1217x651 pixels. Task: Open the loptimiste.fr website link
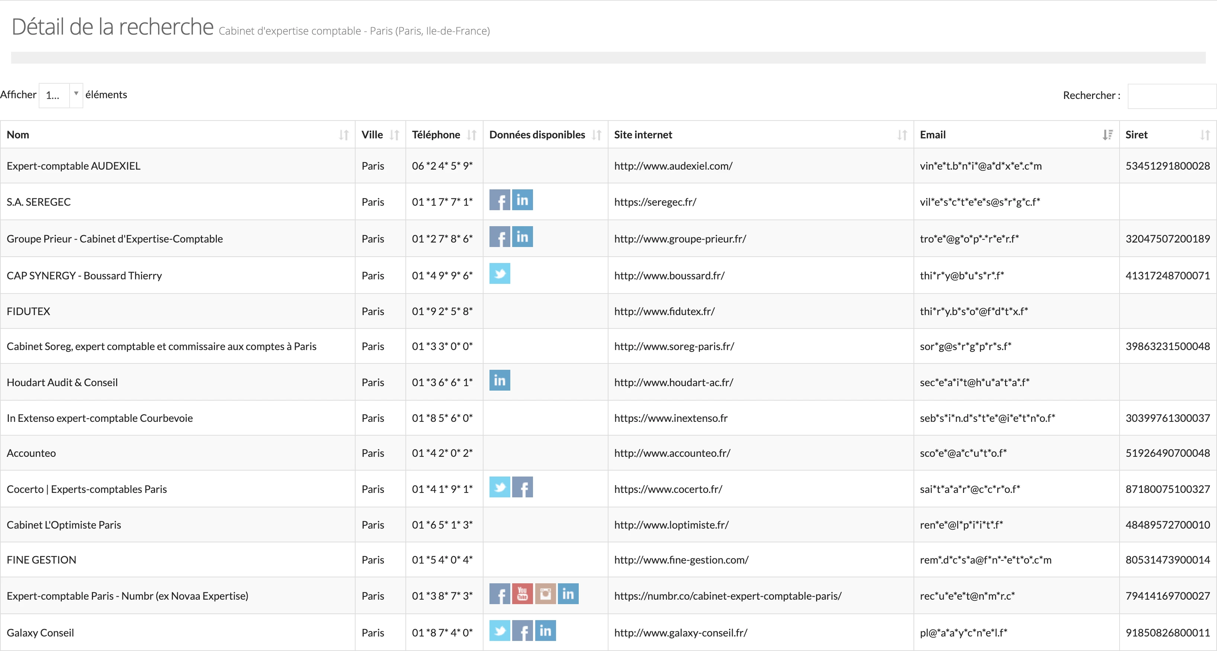coord(671,525)
